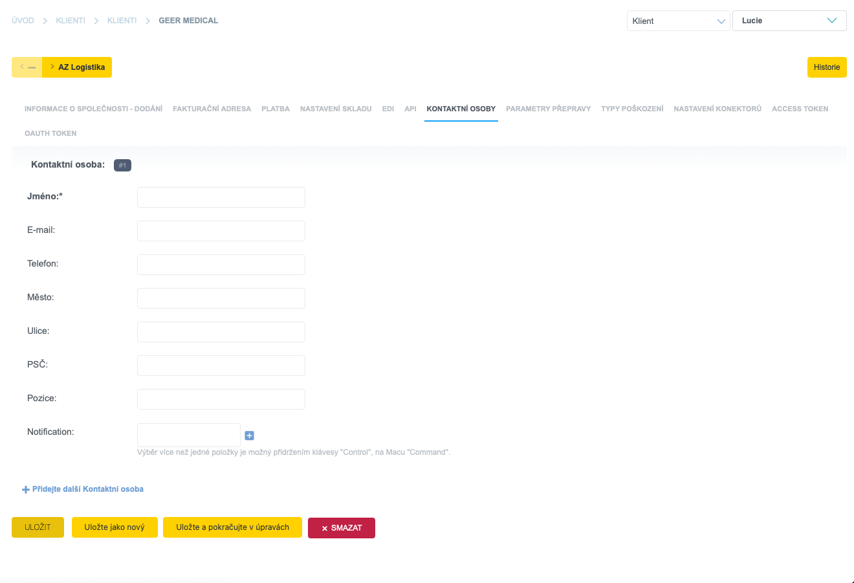Click into the E-mail text field

point(221,231)
